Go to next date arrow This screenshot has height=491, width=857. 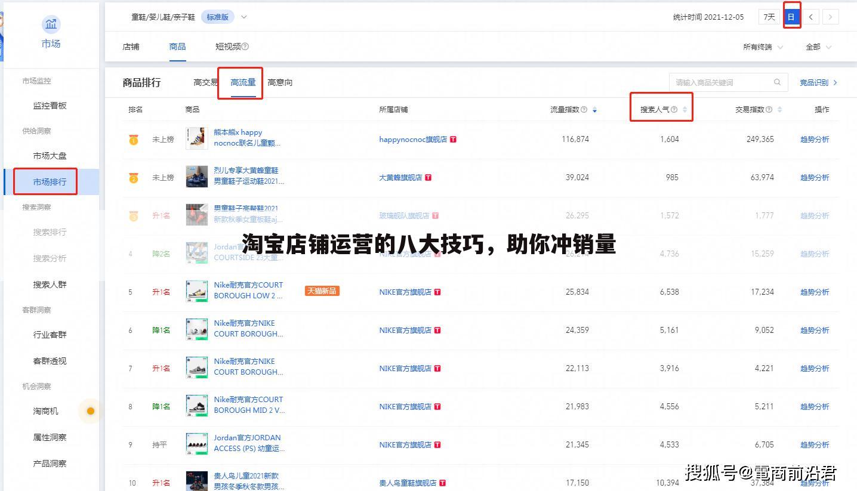point(830,17)
